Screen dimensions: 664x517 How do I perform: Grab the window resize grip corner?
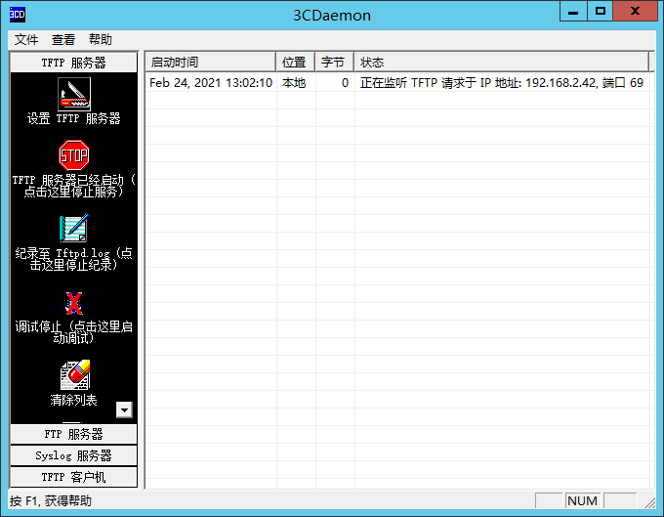[649, 502]
